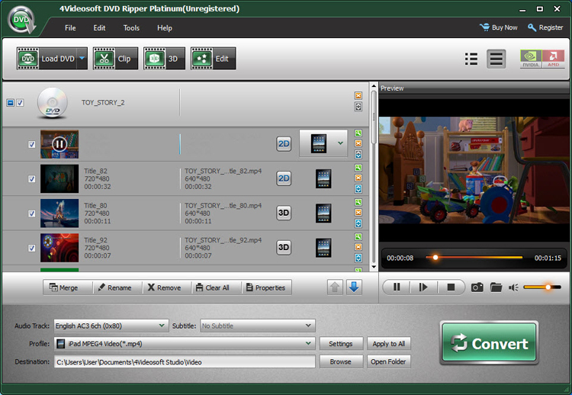Open the Audio Track dropdown

(x=111, y=326)
